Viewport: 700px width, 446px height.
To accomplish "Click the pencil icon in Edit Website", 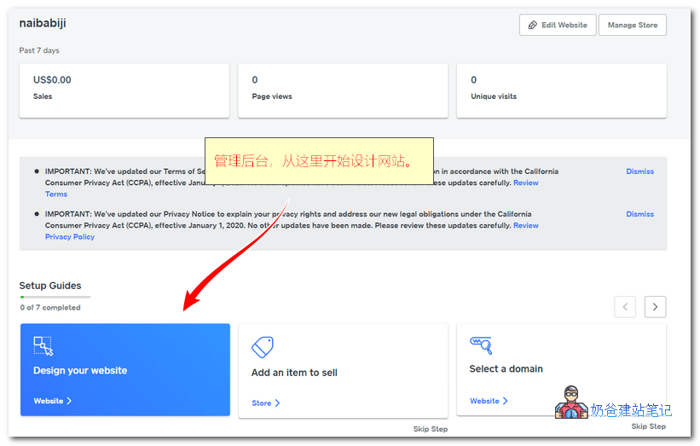I will 533,26.
